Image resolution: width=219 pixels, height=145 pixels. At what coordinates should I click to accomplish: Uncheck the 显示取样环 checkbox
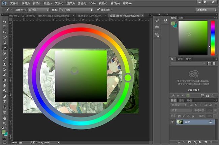tap(98, 10)
